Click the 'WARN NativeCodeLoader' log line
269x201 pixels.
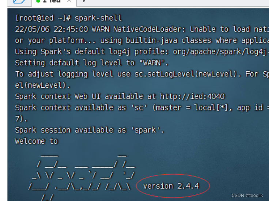(142, 29)
